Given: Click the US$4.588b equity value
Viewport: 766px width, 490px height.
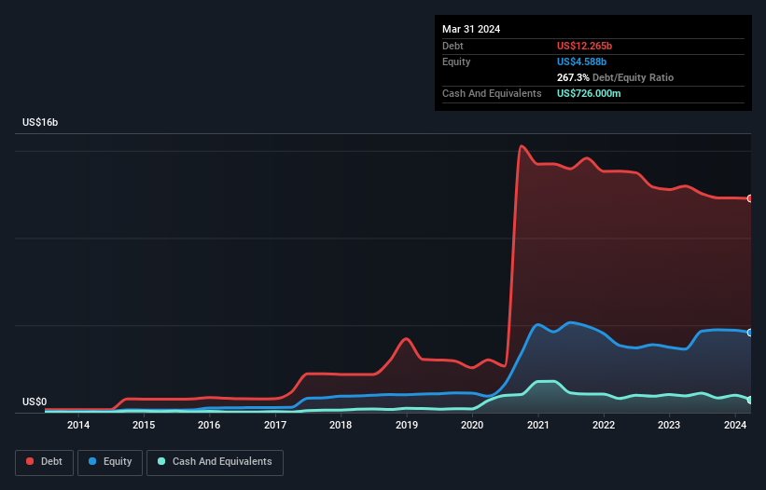Looking at the screenshot, I should coord(581,61).
